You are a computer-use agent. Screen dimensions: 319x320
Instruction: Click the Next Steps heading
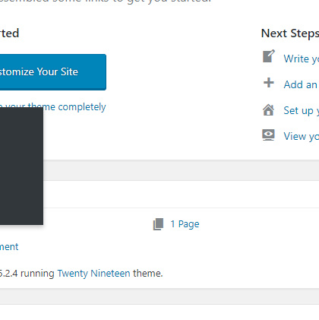tap(290, 33)
